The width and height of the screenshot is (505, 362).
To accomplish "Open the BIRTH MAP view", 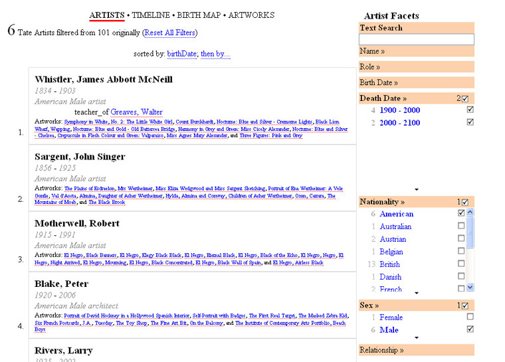I will click(x=199, y=15).
